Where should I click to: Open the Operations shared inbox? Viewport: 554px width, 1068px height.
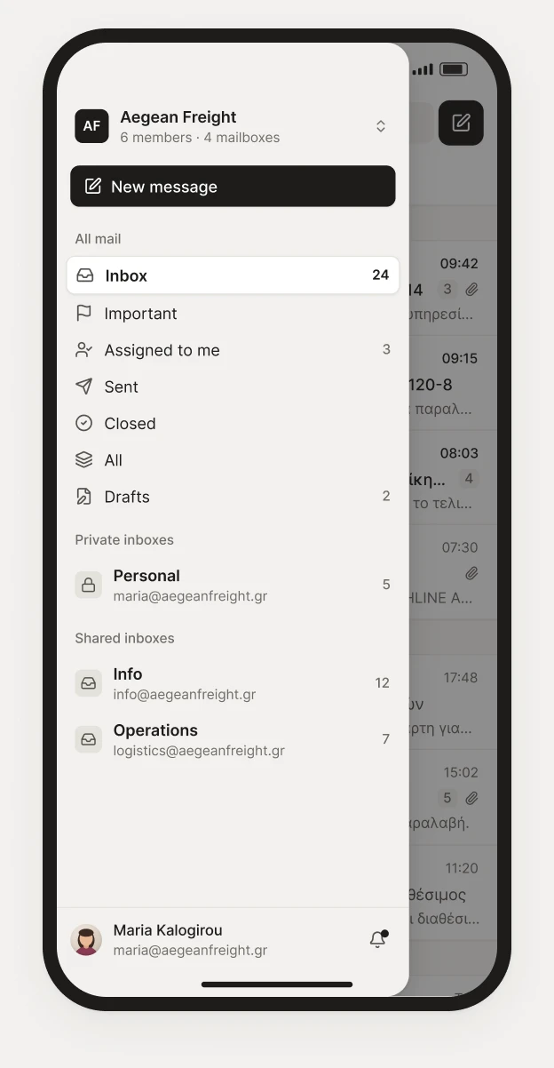[233, 739]
